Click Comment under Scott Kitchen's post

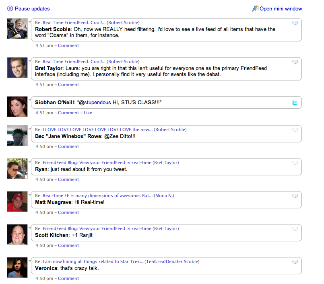pos(68,245)
